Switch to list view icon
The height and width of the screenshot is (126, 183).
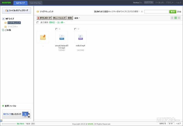(172, 18)
